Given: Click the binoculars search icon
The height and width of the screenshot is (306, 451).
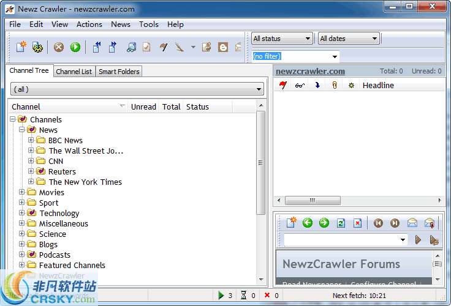Looking at the screenshot, I should click(131, 47).
